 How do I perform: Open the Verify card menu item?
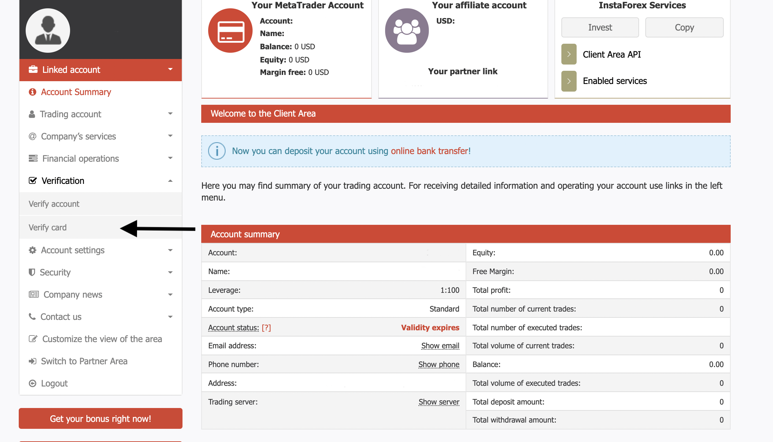(48, 228)
